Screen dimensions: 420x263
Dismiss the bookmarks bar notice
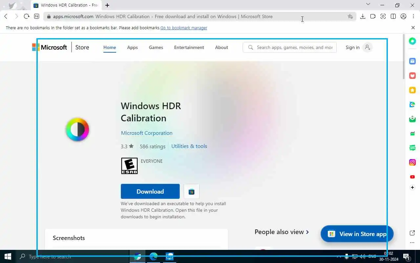tap(413, 28)
